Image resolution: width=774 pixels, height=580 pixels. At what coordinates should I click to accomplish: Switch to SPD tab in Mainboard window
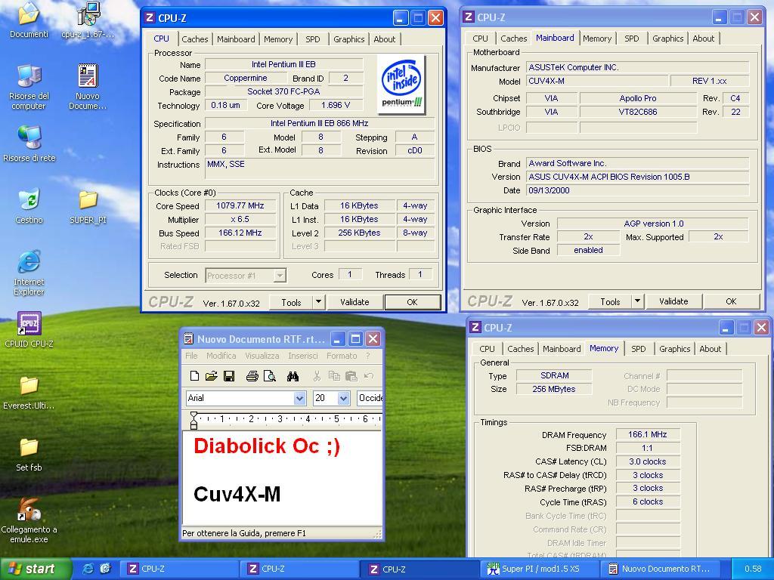[x=631, y=39]
